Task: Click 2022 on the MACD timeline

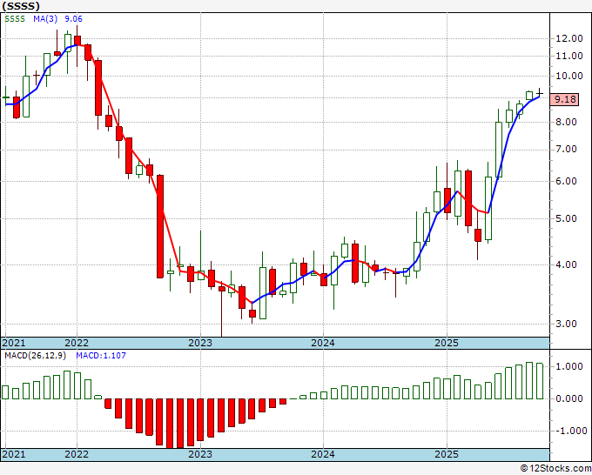Action: pyautogui.click(x=77, y=454)
